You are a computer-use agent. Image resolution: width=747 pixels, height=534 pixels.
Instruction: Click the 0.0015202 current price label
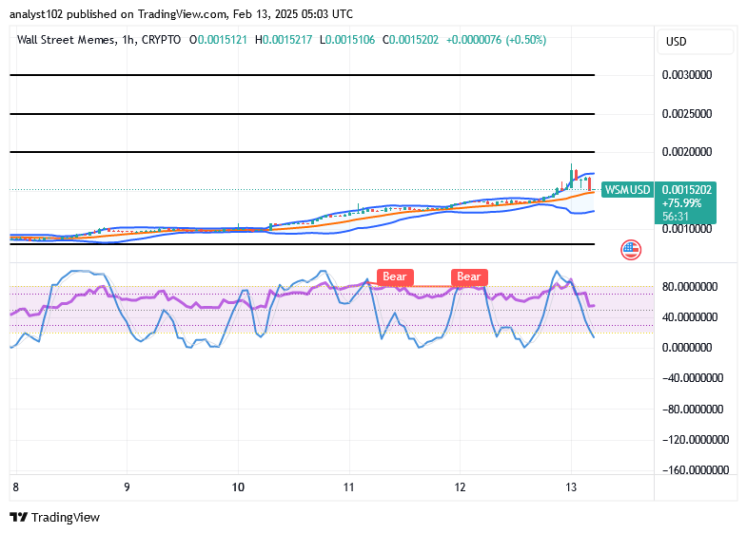point(686,190)
